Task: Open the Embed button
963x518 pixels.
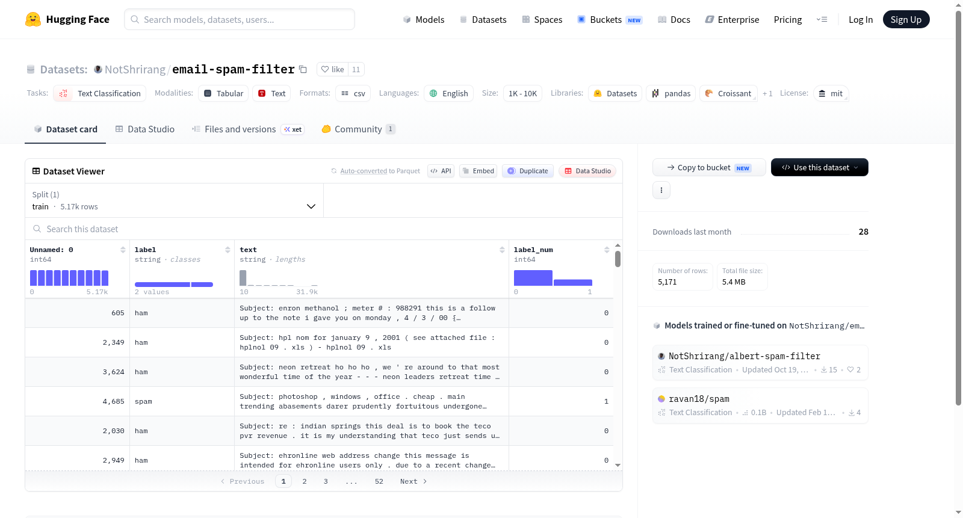Action: tap(478, 171)
